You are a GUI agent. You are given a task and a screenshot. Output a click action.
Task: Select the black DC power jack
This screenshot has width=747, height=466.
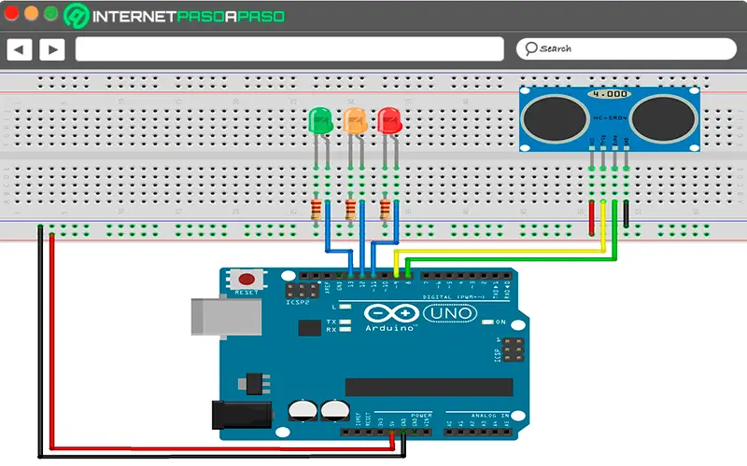tap(242, 415)
